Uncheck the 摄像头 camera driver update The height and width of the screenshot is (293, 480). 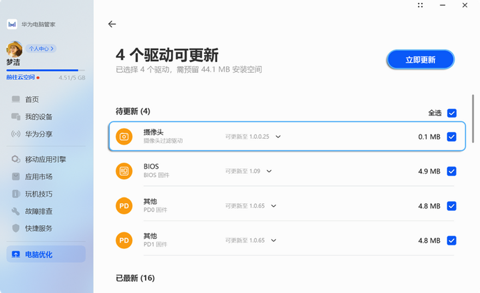(452, 136)
